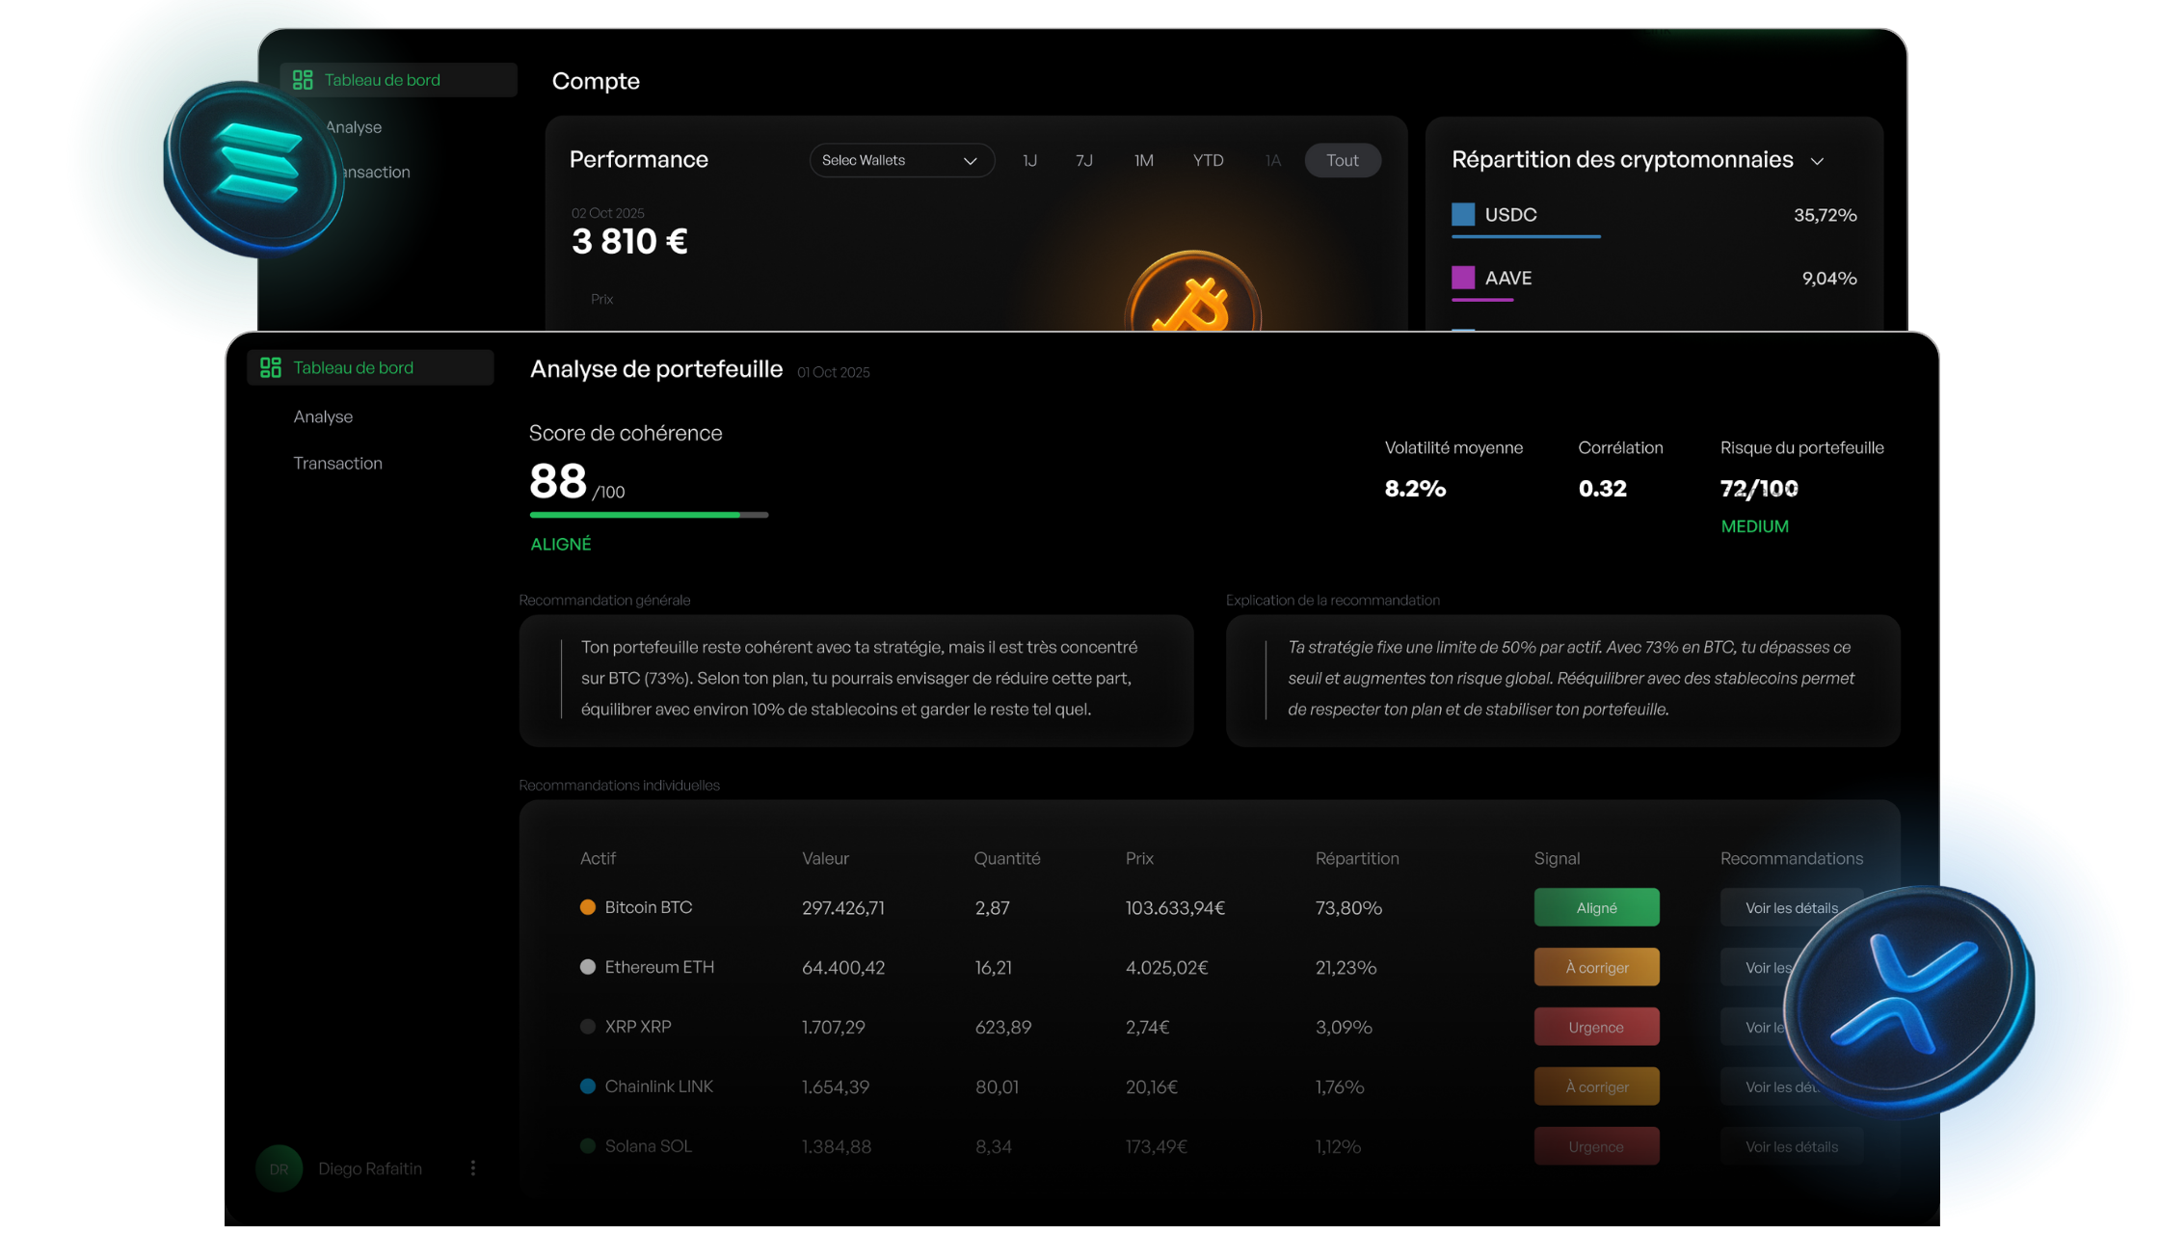Select the 7J time range

click(x=1084, y=161)
